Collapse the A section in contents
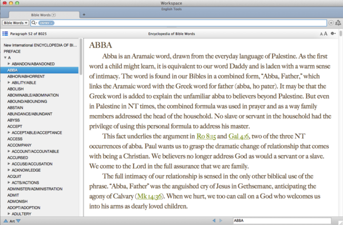 5,57
